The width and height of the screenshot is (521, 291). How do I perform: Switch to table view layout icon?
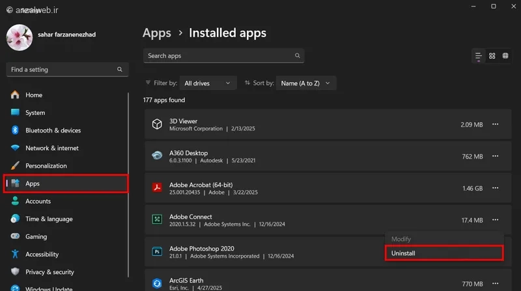[x=505, y=56]
